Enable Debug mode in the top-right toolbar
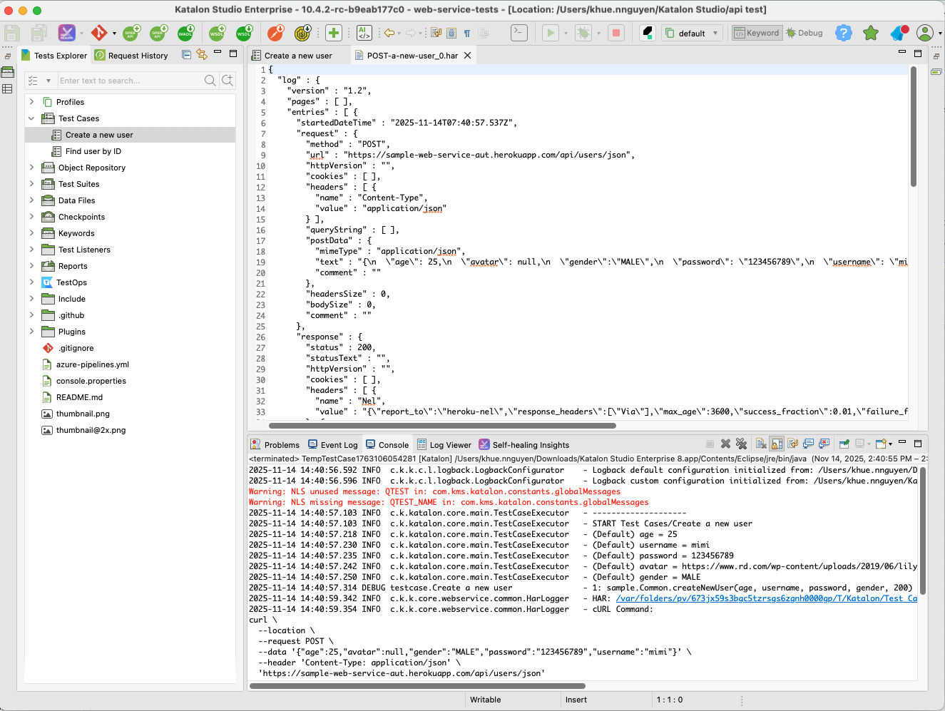945x711 pixels. [x=804, y=32]
